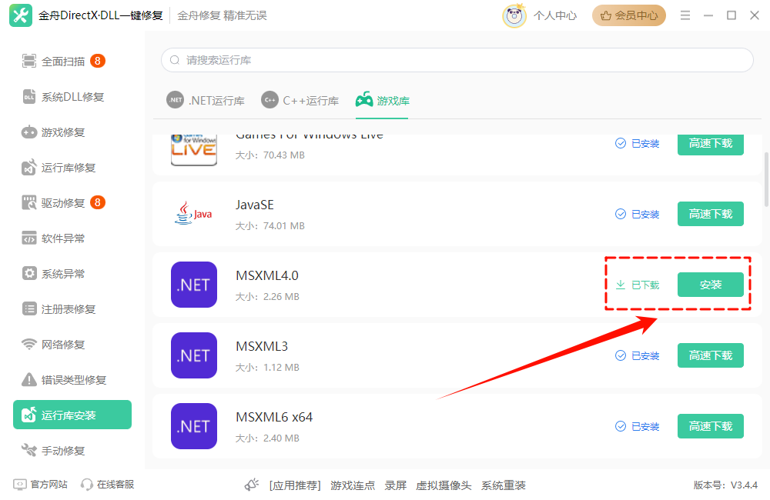This screenshot has width=770, height=500.
Task: Click 高速下载 for Games for Windows Live
Action: click(710, 145)
